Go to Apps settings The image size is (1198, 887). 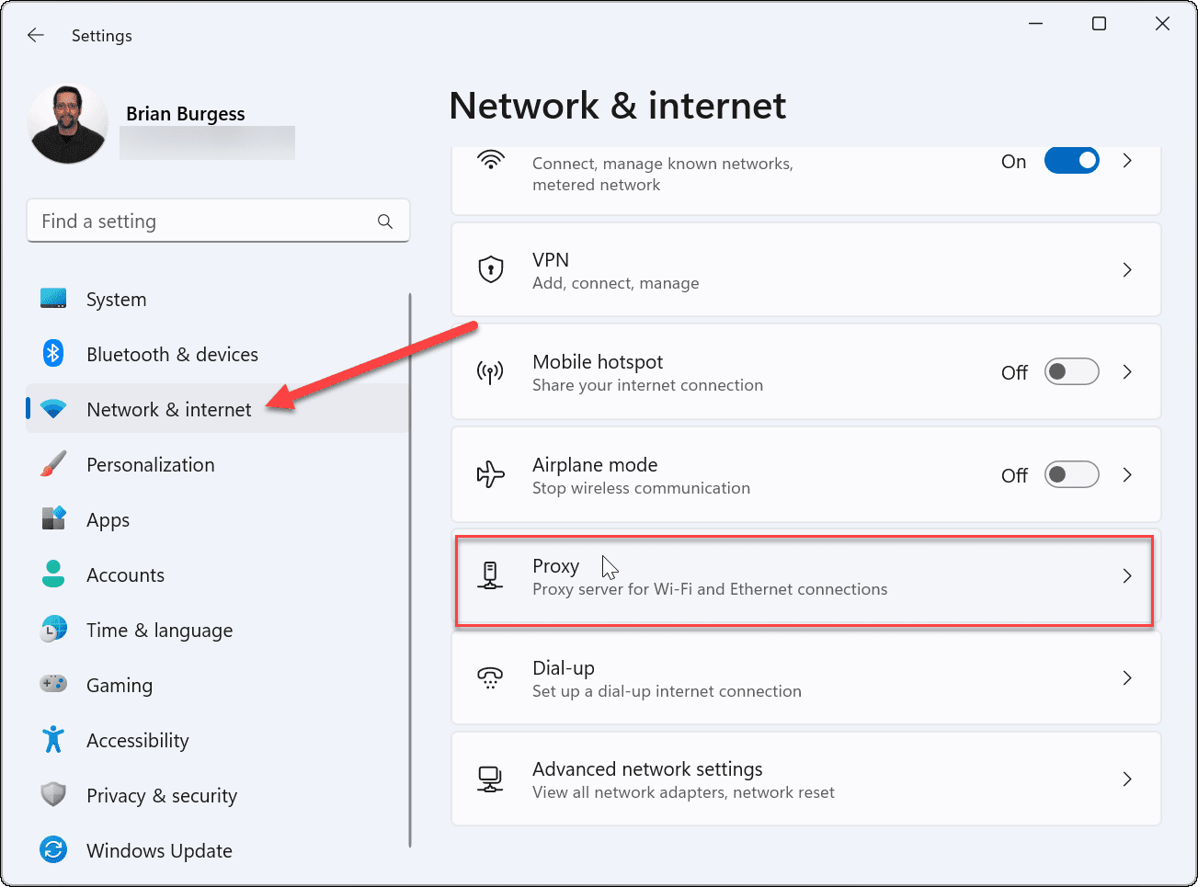217,519
